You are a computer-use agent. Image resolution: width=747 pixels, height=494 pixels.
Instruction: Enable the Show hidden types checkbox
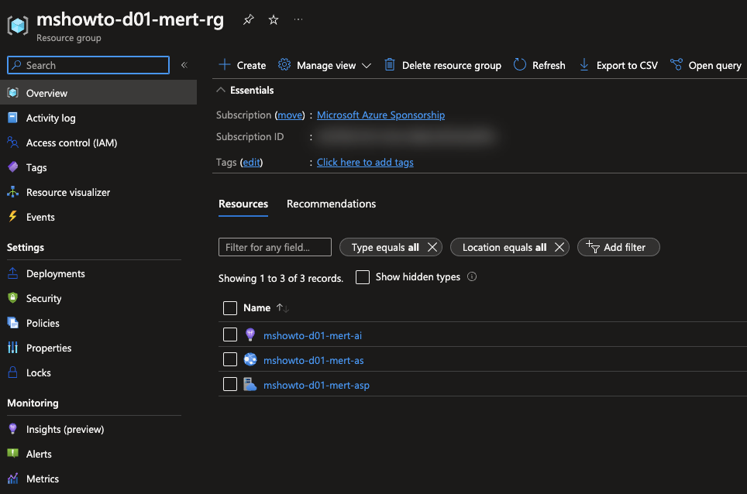click(363, 277)
